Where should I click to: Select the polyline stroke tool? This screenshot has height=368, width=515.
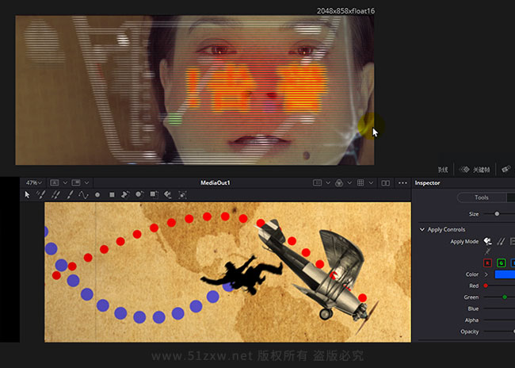(83, 194)
